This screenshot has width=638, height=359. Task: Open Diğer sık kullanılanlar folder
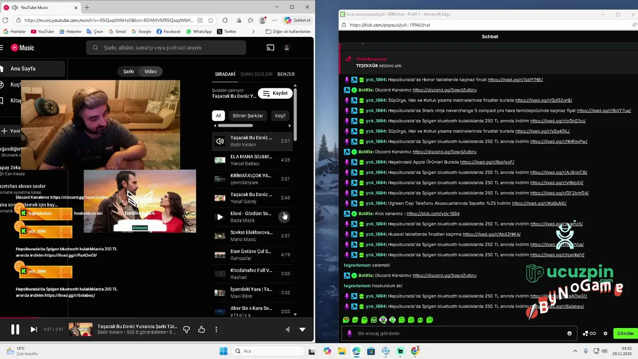(288, 31)
